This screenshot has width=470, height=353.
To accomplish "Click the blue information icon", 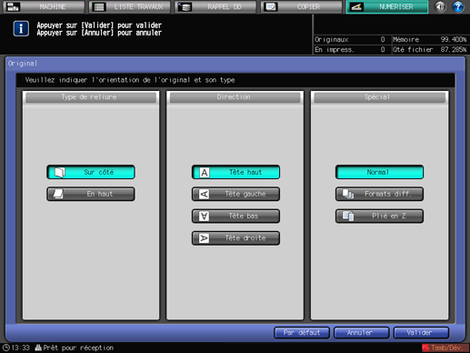I will (x=21, y=29).
